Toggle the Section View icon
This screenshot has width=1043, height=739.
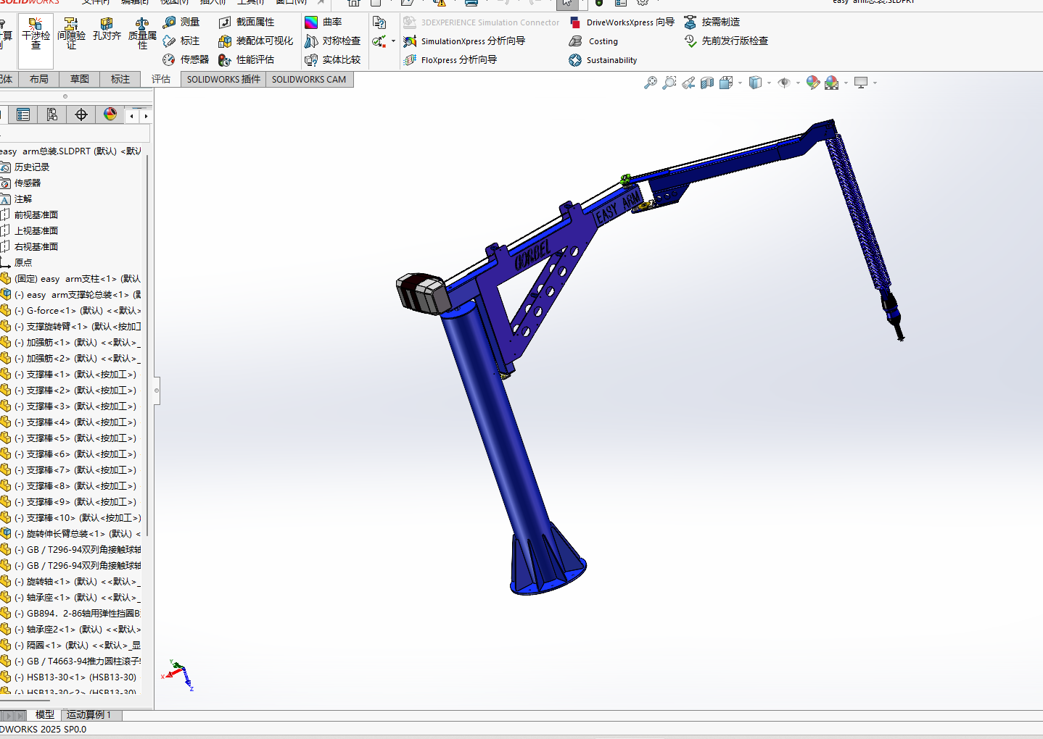tap(707, 83)
